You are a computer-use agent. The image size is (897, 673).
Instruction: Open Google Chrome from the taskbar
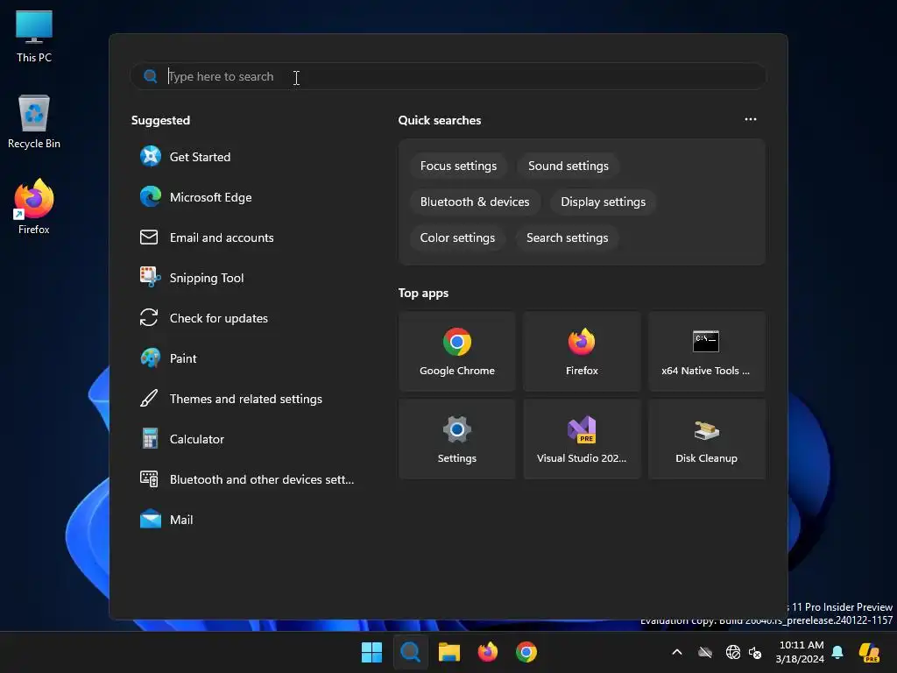click(x=526, y=652)
